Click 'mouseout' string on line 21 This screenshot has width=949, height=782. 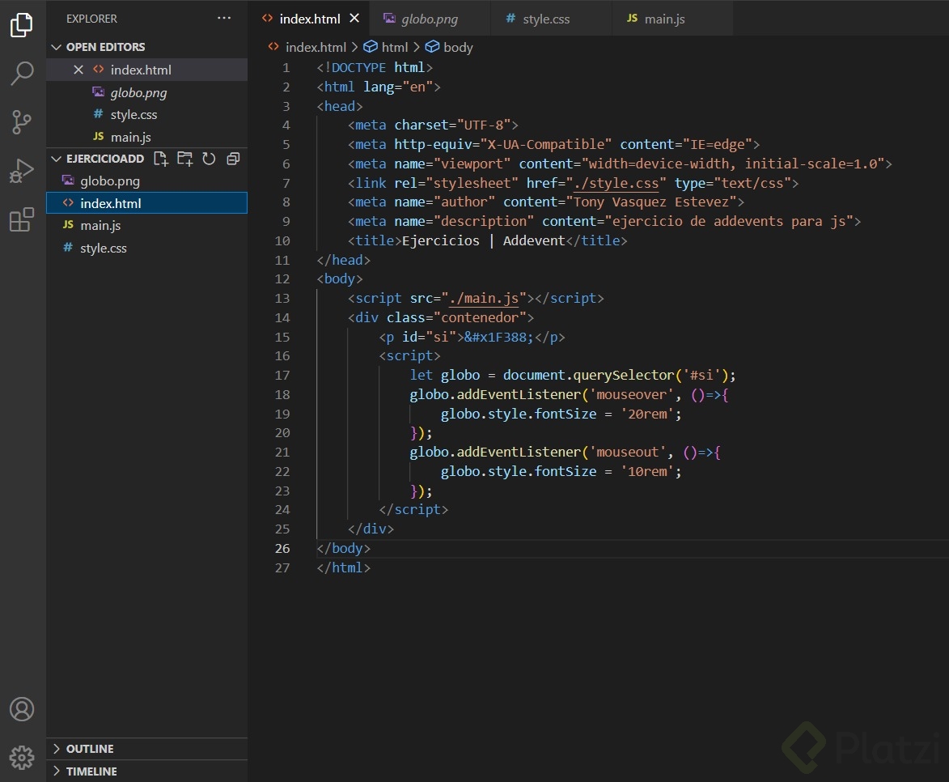point(627,452)
